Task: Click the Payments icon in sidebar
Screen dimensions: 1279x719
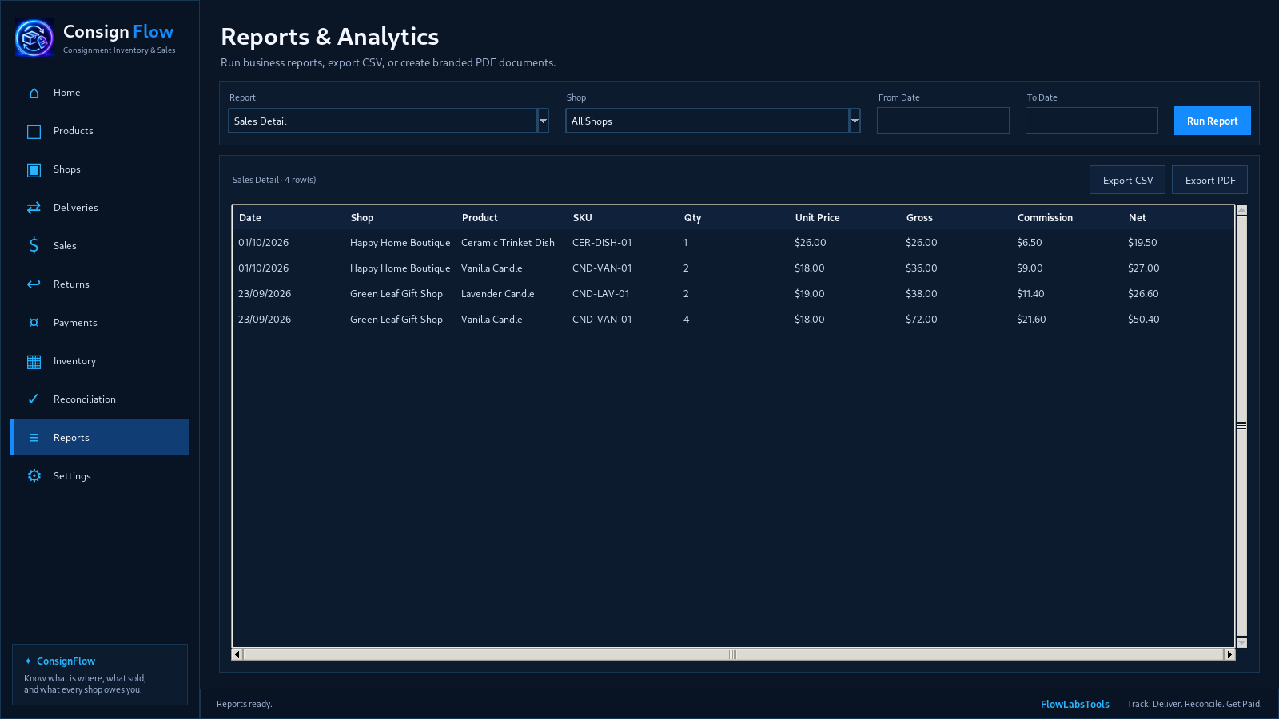Action: pyautogui.click(x=34, y=323)
